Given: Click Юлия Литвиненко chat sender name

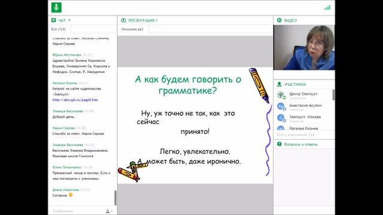Looking at the screenshot, I should tap(66, 167).
